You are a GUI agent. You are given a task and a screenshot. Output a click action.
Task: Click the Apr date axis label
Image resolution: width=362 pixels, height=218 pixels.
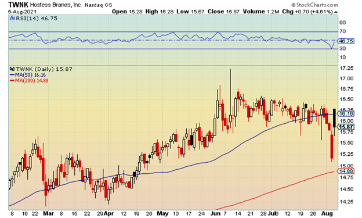coord(108,213)
